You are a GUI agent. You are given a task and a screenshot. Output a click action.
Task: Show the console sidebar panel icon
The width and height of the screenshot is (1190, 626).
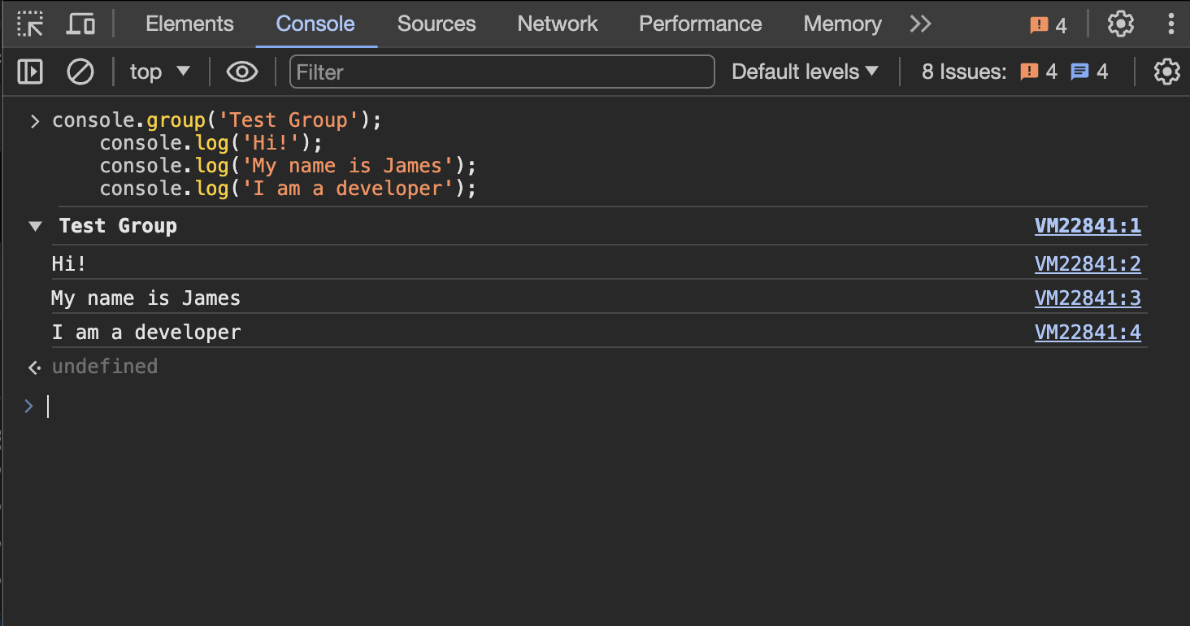click(30, 72)
